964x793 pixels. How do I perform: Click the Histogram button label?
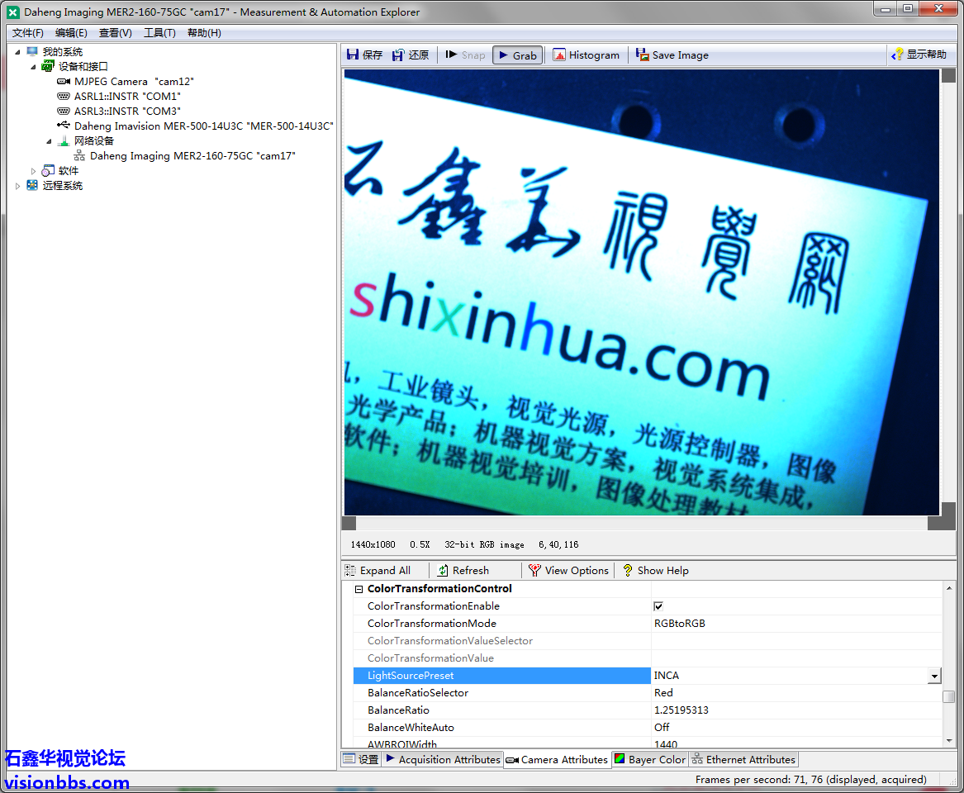click(x=594, y=55)
